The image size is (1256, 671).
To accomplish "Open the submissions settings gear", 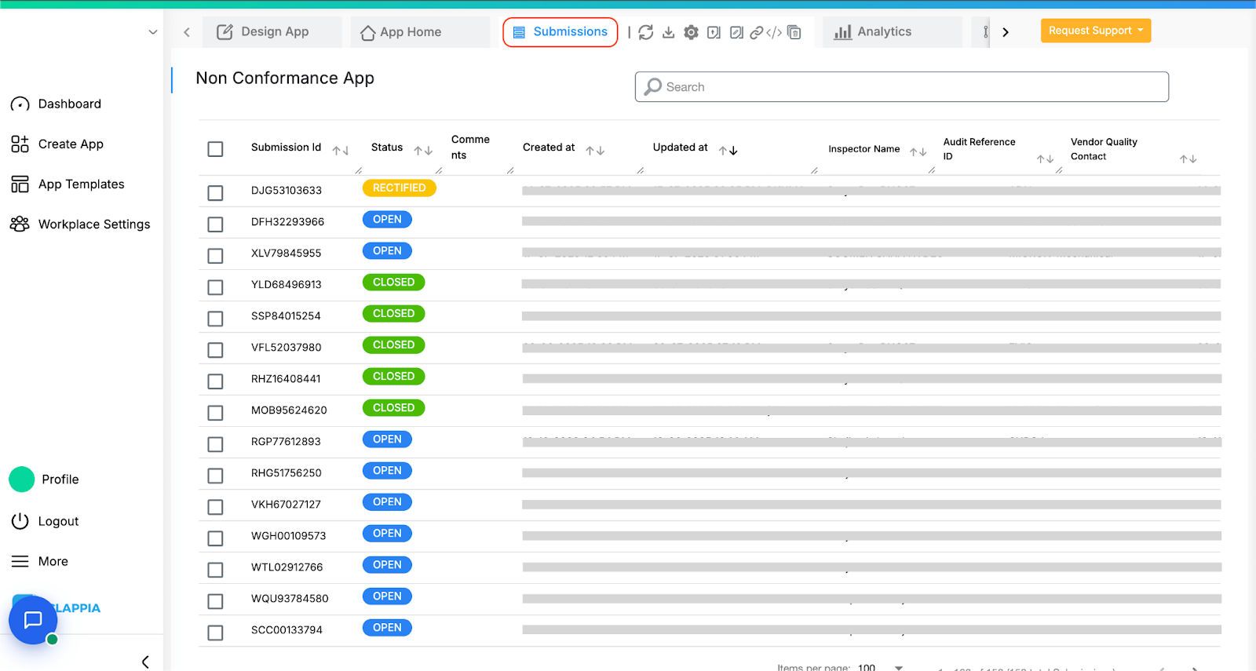I will pos(691,32).
